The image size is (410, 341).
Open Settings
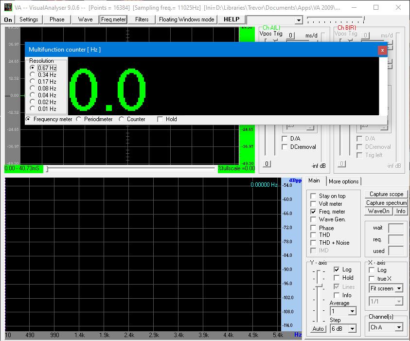tap(29, 19)
